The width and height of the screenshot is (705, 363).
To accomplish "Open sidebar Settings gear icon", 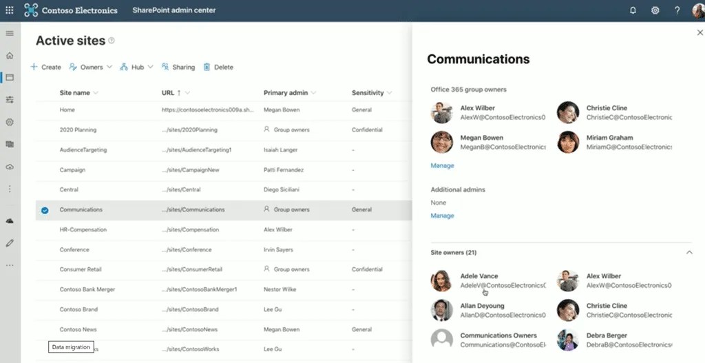I will point(10,122).
